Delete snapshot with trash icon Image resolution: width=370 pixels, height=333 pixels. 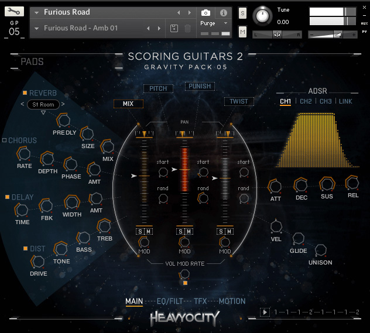(187, 28)
